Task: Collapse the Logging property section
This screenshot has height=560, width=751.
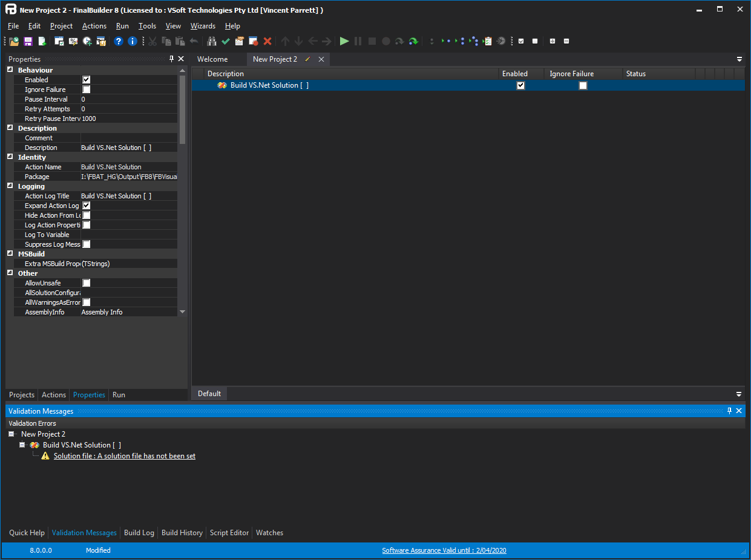Action: (10, 186)
